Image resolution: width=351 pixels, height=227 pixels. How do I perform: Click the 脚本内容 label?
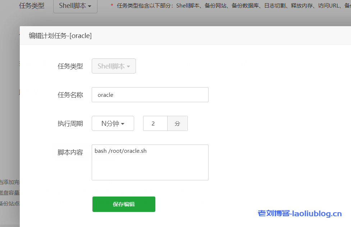[70, 152]
